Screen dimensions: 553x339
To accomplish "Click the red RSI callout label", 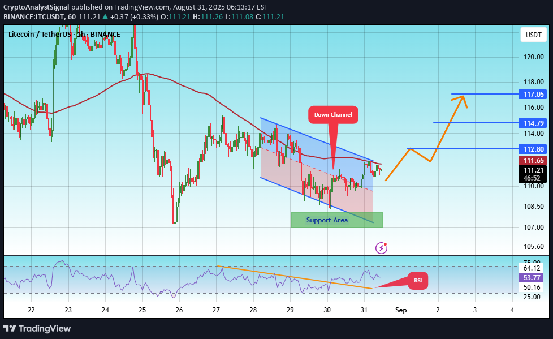I will tap(418, 280).
